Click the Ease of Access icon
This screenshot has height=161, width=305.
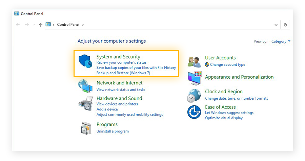tap(194, 112)
